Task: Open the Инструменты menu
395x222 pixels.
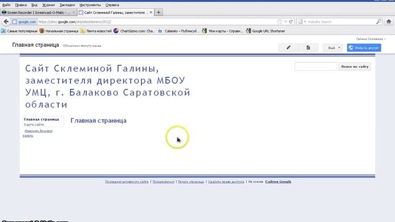Action: 90,5
